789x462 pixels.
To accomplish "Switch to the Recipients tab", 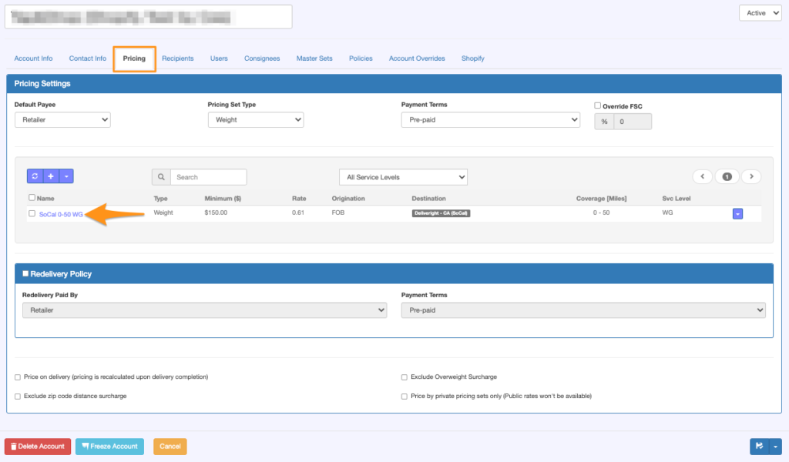I will point(178,59).
